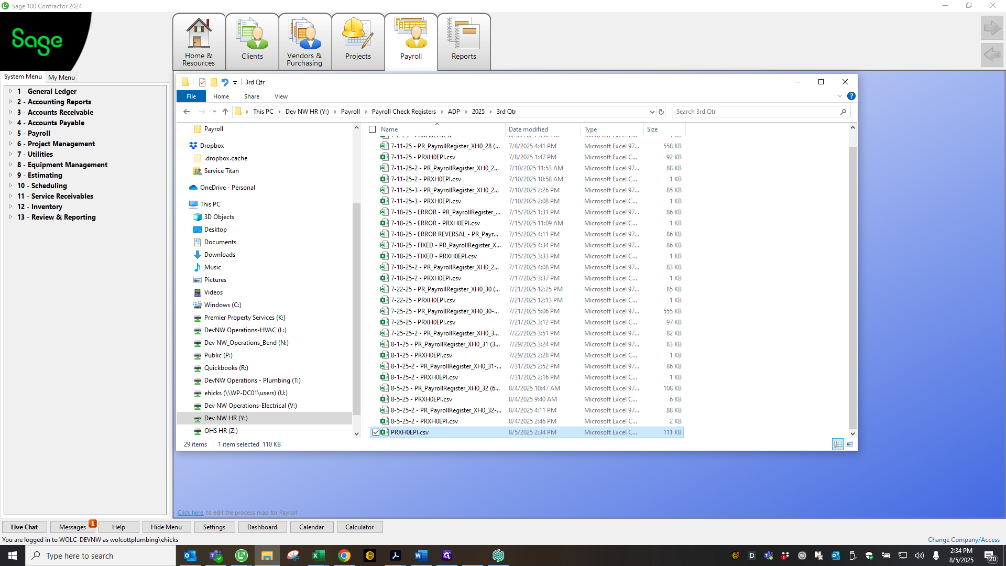Image resolution: width=1006 pixels, height=566 pixels.
Task: Open recent locations dropdown arrow
Action: 214,112
